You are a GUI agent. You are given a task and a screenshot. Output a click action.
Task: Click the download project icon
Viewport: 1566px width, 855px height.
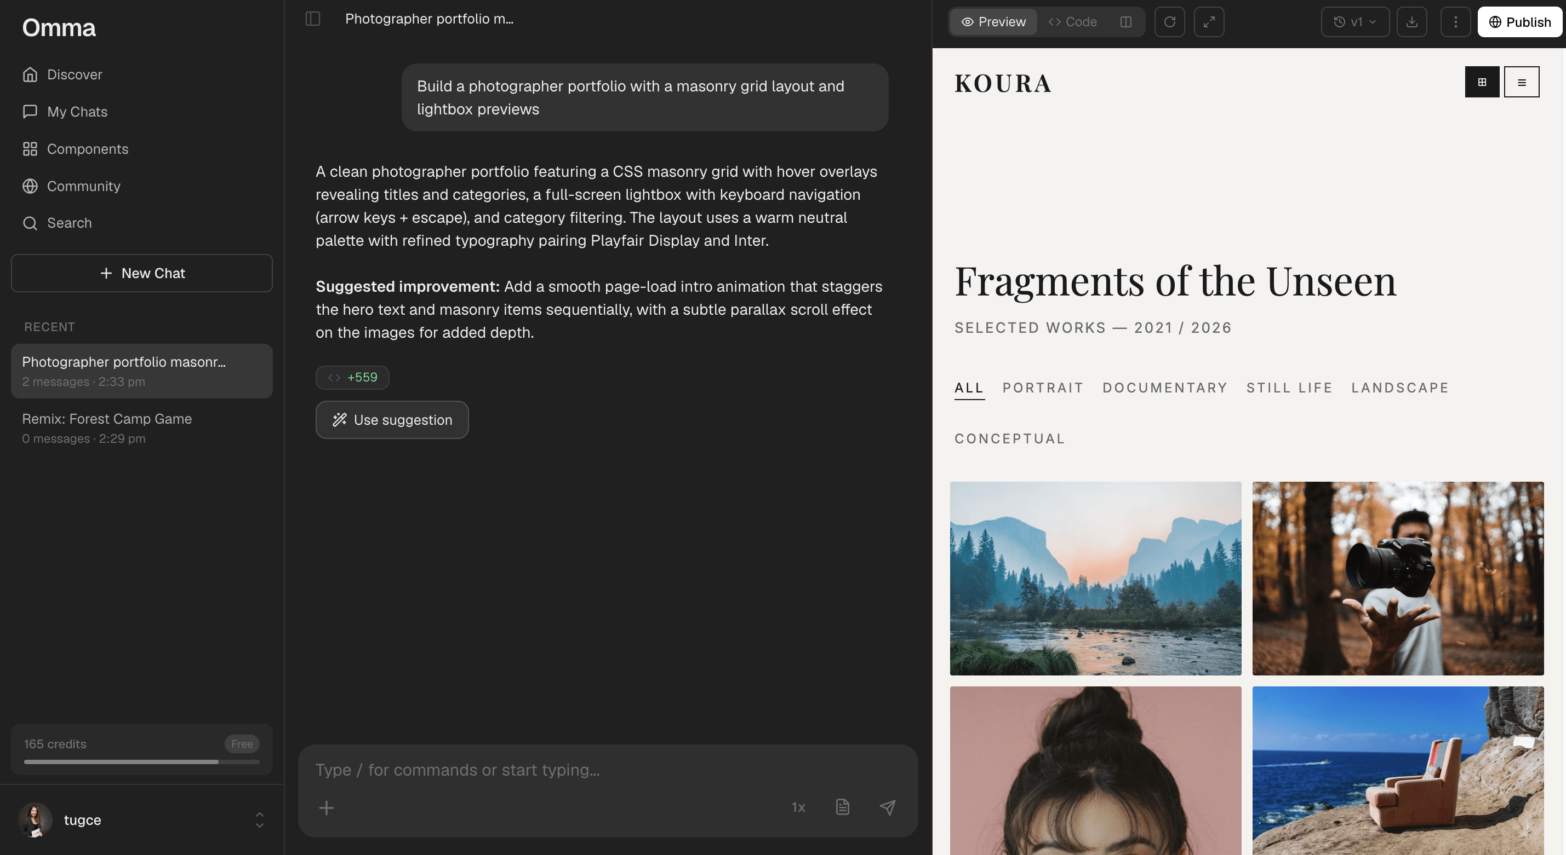(x=1411, y=22)
